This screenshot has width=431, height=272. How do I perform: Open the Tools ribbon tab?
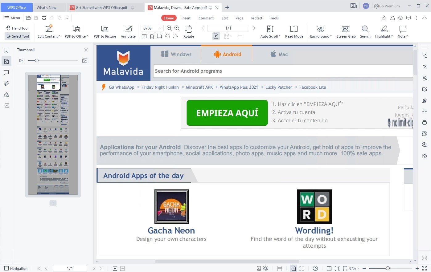[274, 18]
